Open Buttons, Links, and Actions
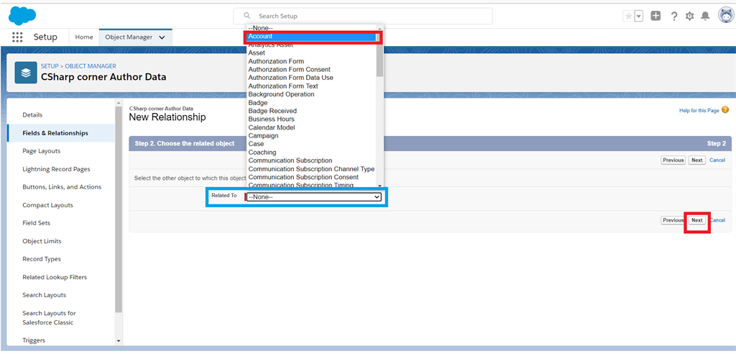 60,186
